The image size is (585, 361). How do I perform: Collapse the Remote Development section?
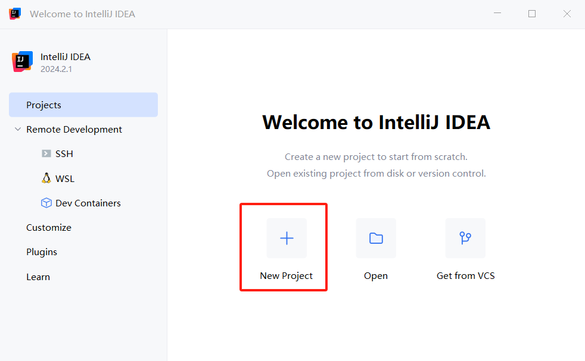18,130
